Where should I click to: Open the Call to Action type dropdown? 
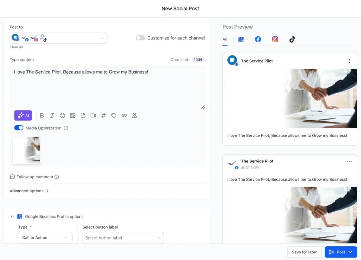[45, 238]
